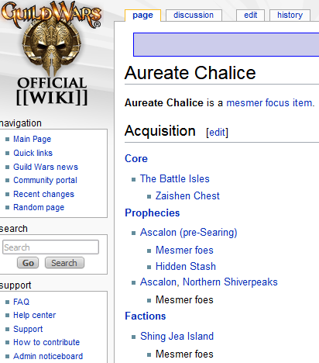Click the blue notice banner box
The width and height of the screenshot is (319, 363).
tap(226, 44)
